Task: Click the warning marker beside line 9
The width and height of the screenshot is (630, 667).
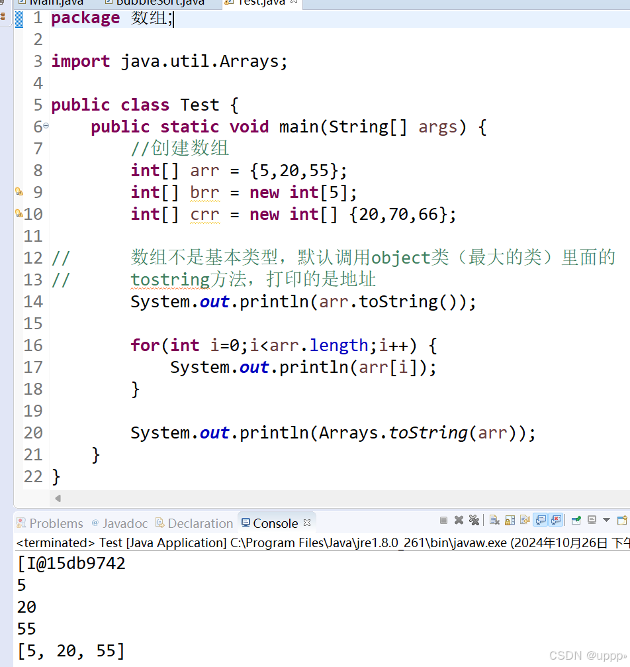Action: click(19, 191)
